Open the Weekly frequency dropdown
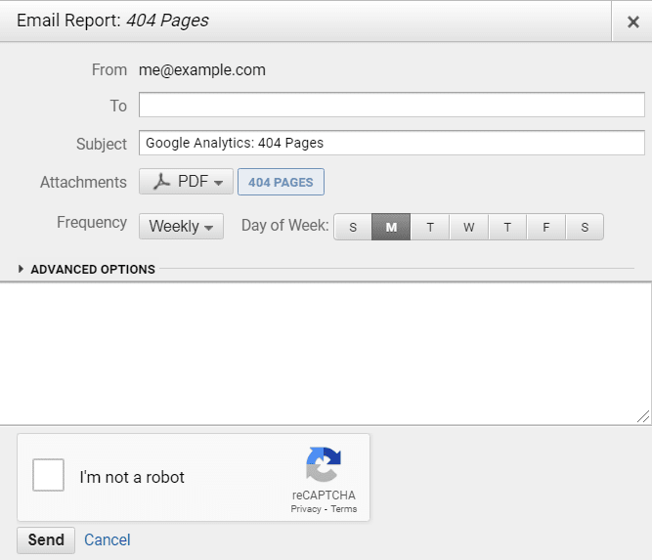Screen dimensions: 652x560 point(181,226)
